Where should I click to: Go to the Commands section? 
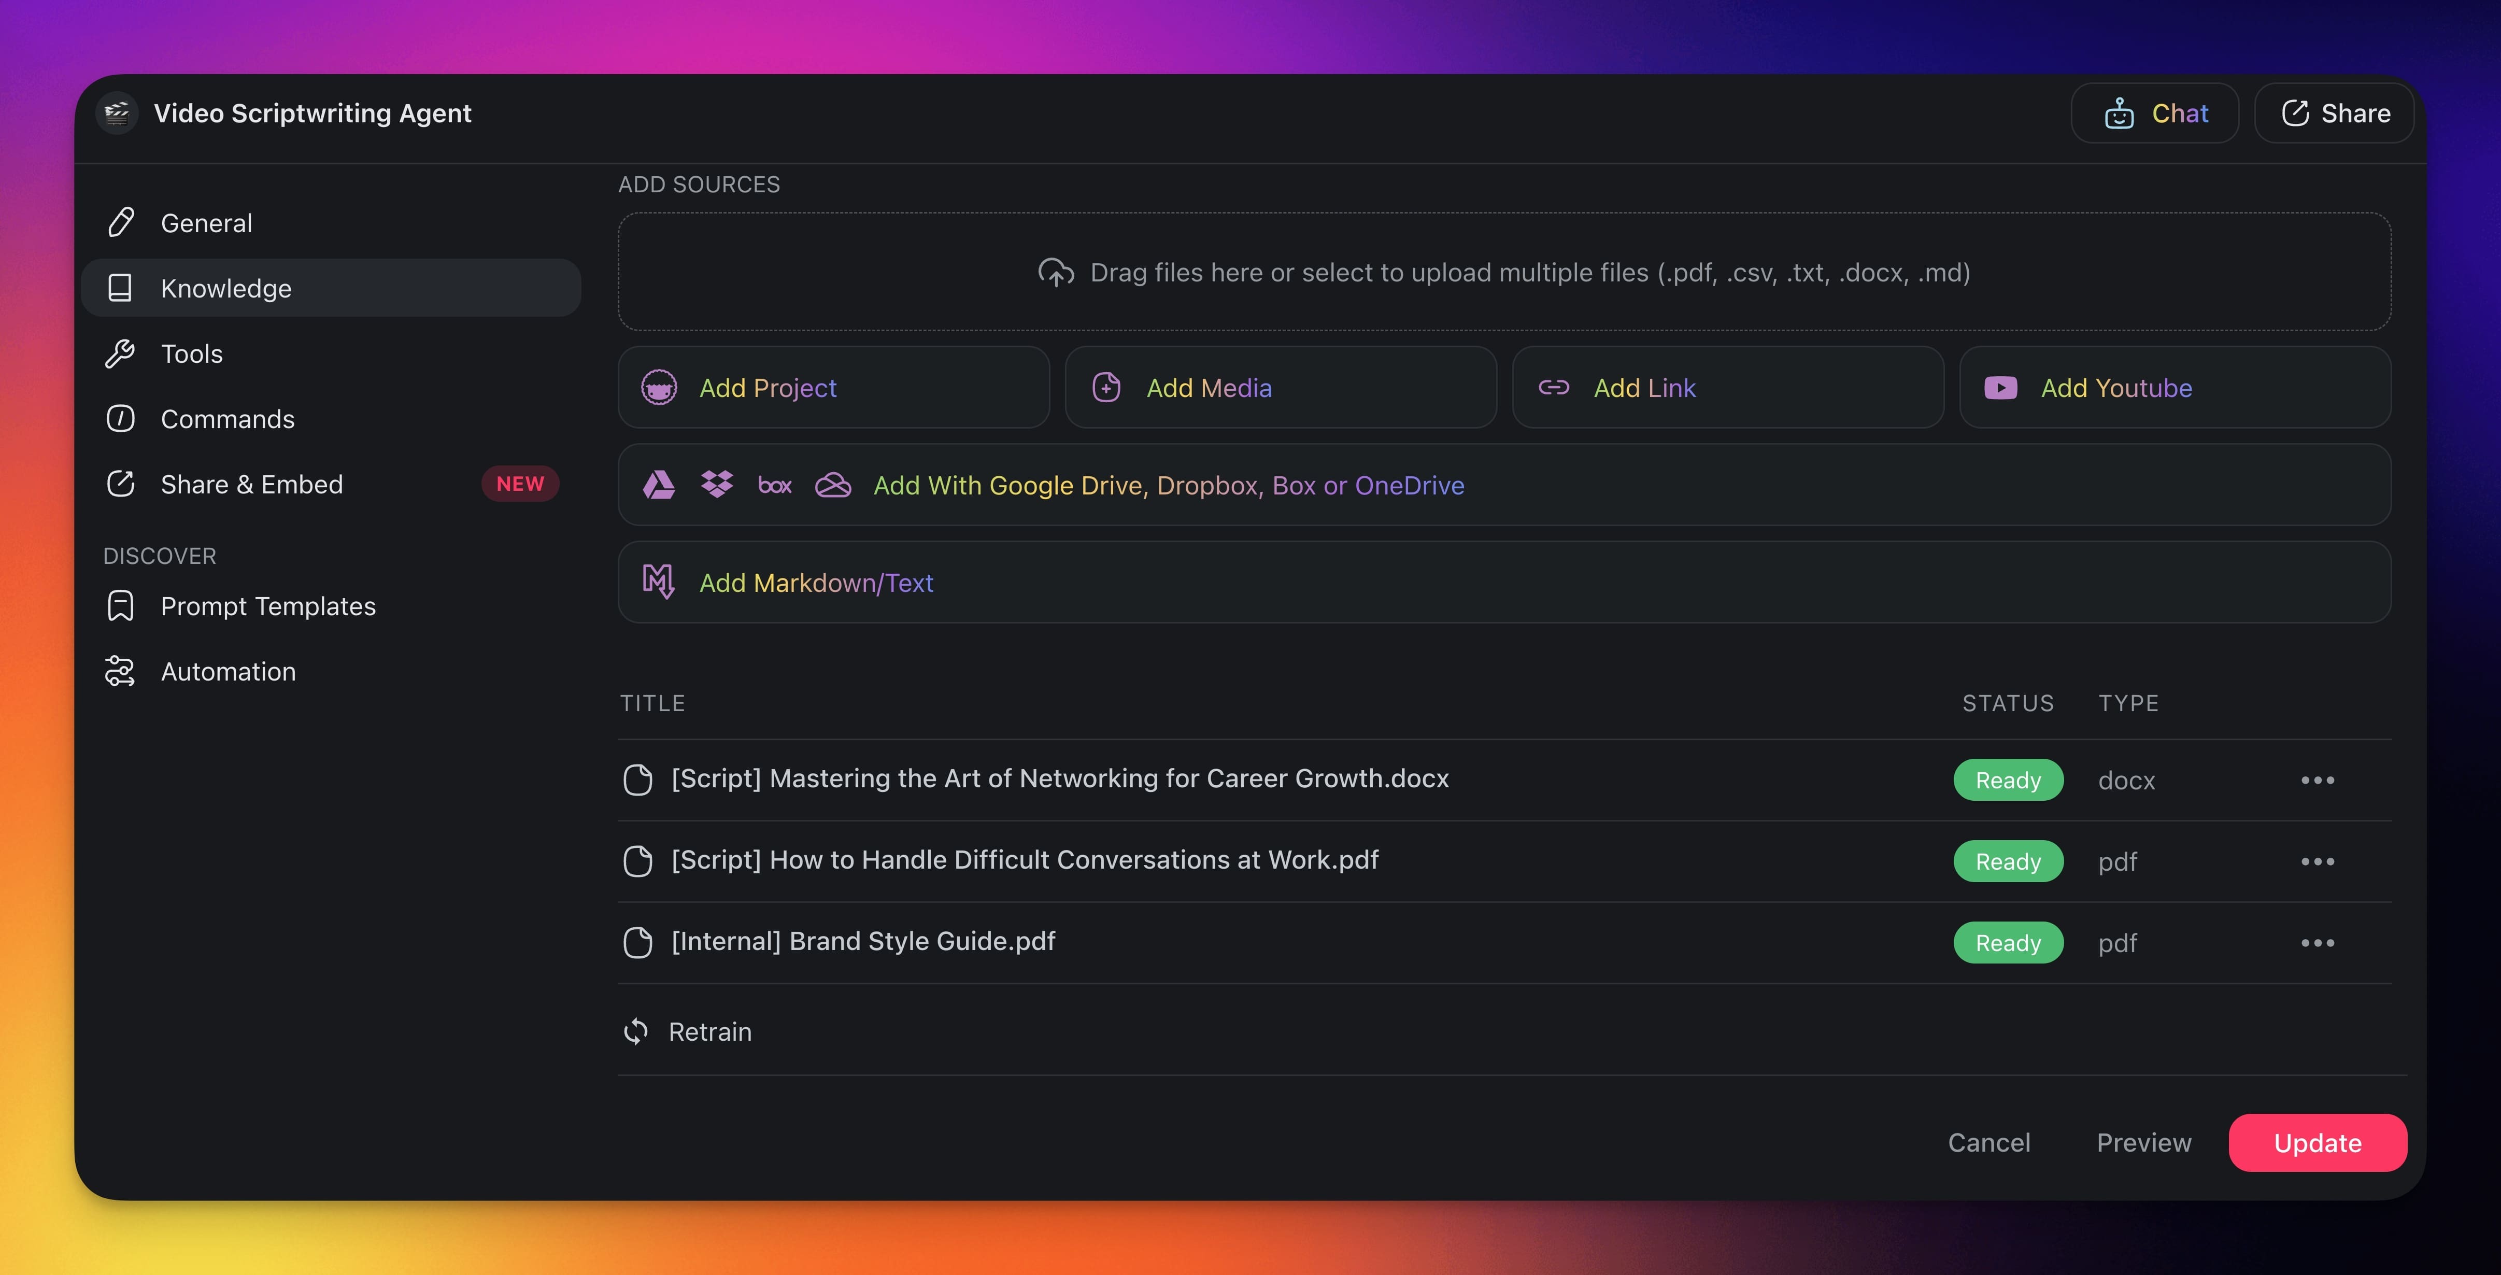click(x=227, y=419)
